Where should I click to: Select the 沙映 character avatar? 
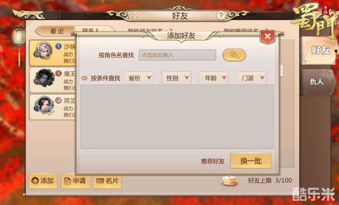[x=44, y=51]
